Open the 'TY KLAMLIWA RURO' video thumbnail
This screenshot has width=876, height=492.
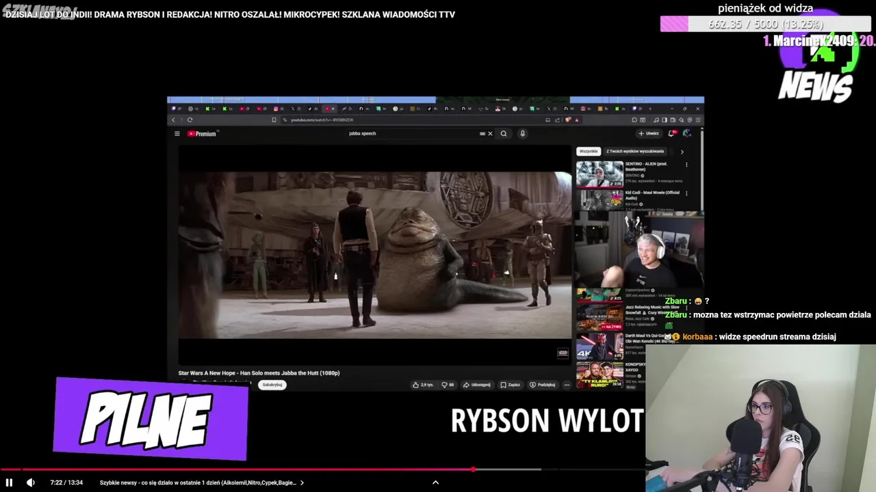600,374
